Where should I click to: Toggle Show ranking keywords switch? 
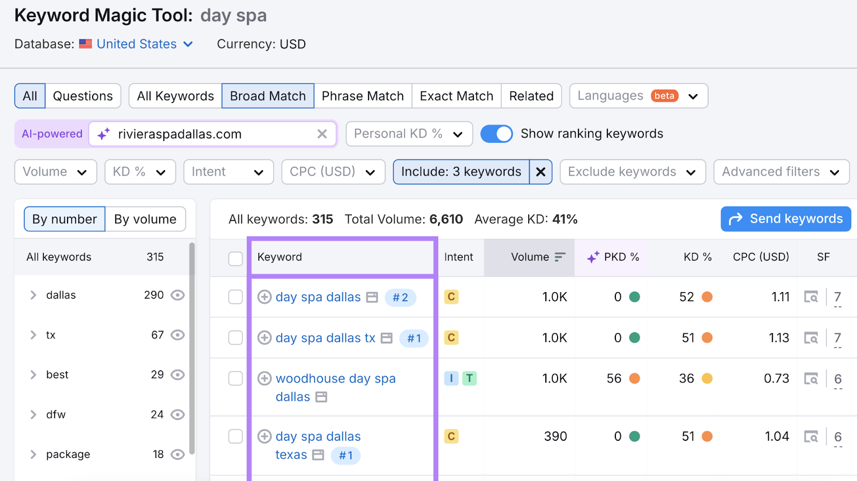coord(496,134)
